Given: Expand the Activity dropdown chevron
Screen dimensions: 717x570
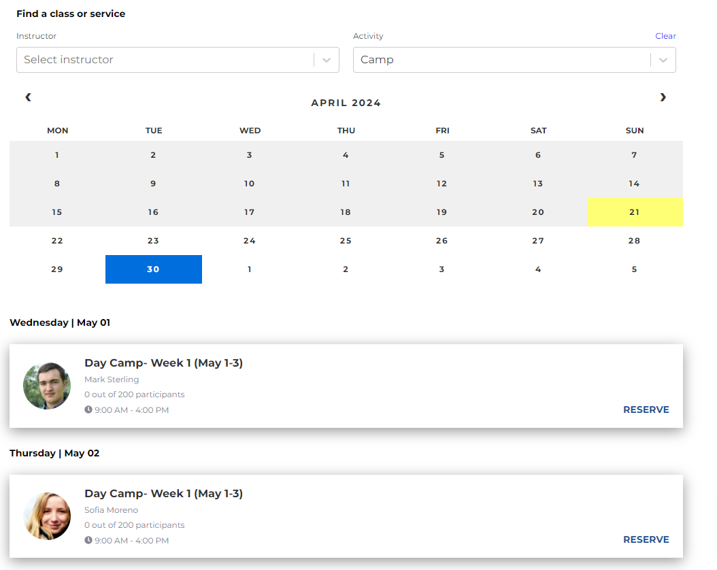Looking at the screenshot, I should pos(663,60).
